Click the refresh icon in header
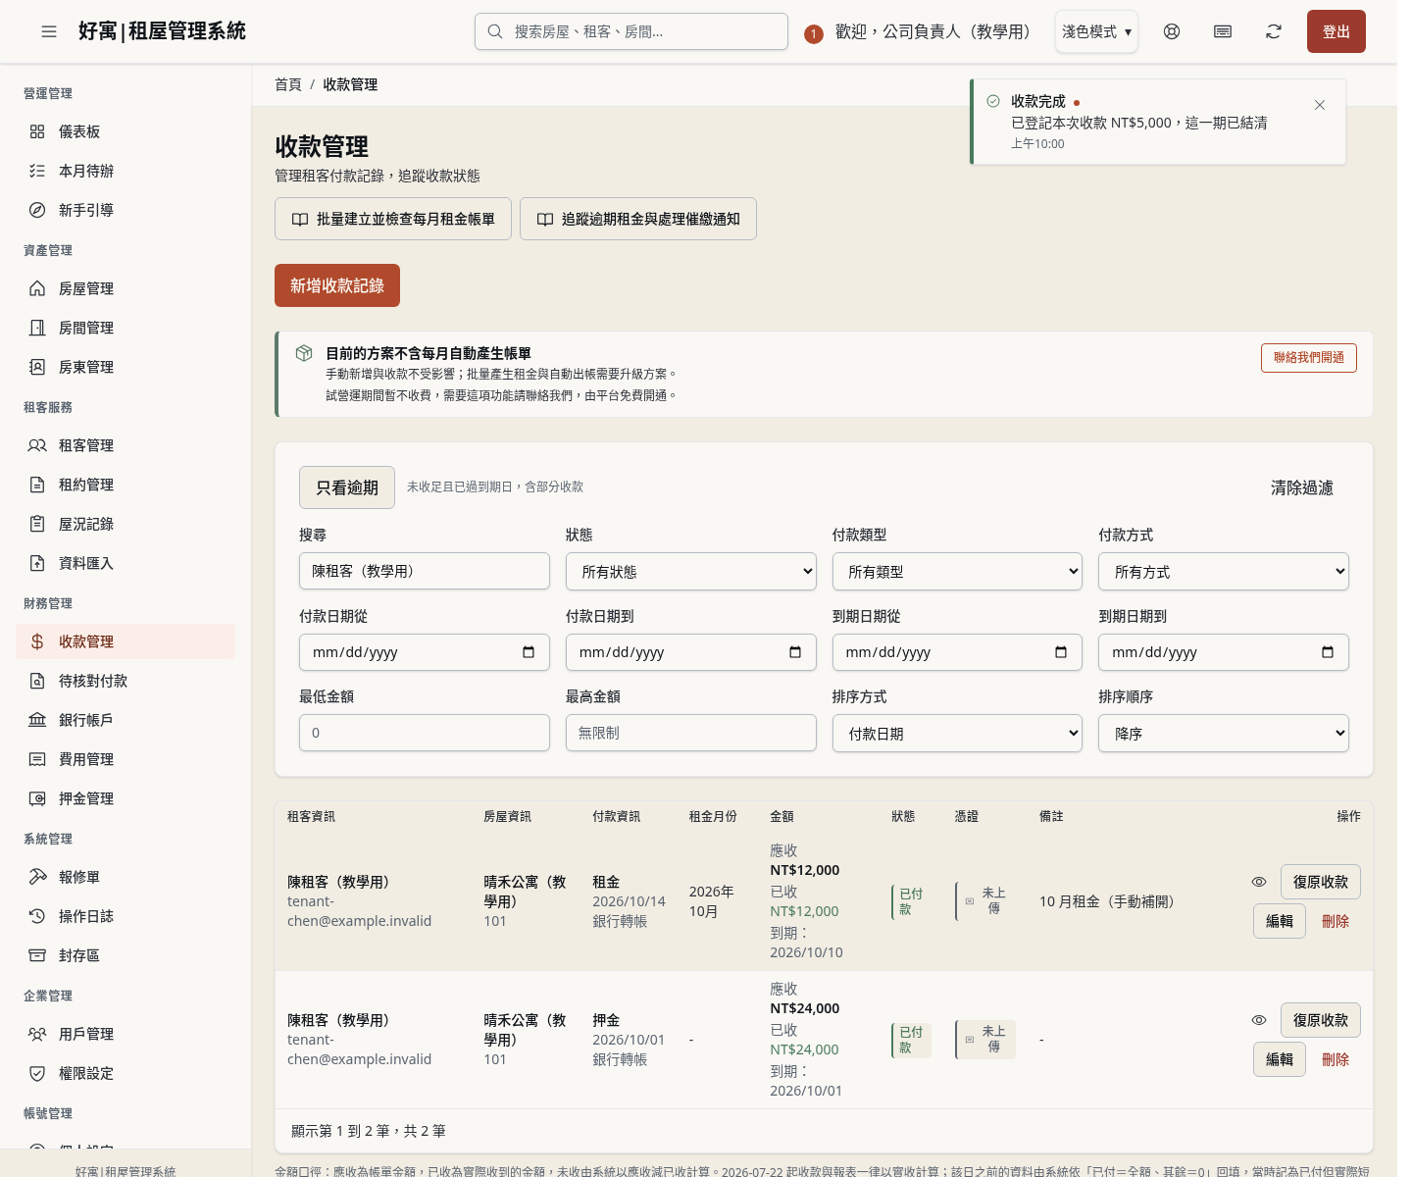The image size is (1412, 1177). click(x=1274, y=31)
